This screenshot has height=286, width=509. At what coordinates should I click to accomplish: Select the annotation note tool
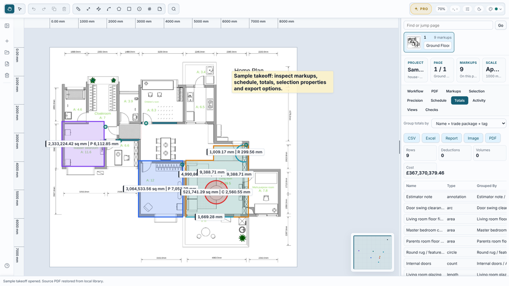[x=159, y=9]
